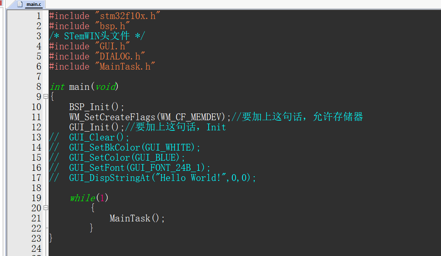Click the while keyword
The height and width of the screenshot is (256, 441).
point(82,198)
